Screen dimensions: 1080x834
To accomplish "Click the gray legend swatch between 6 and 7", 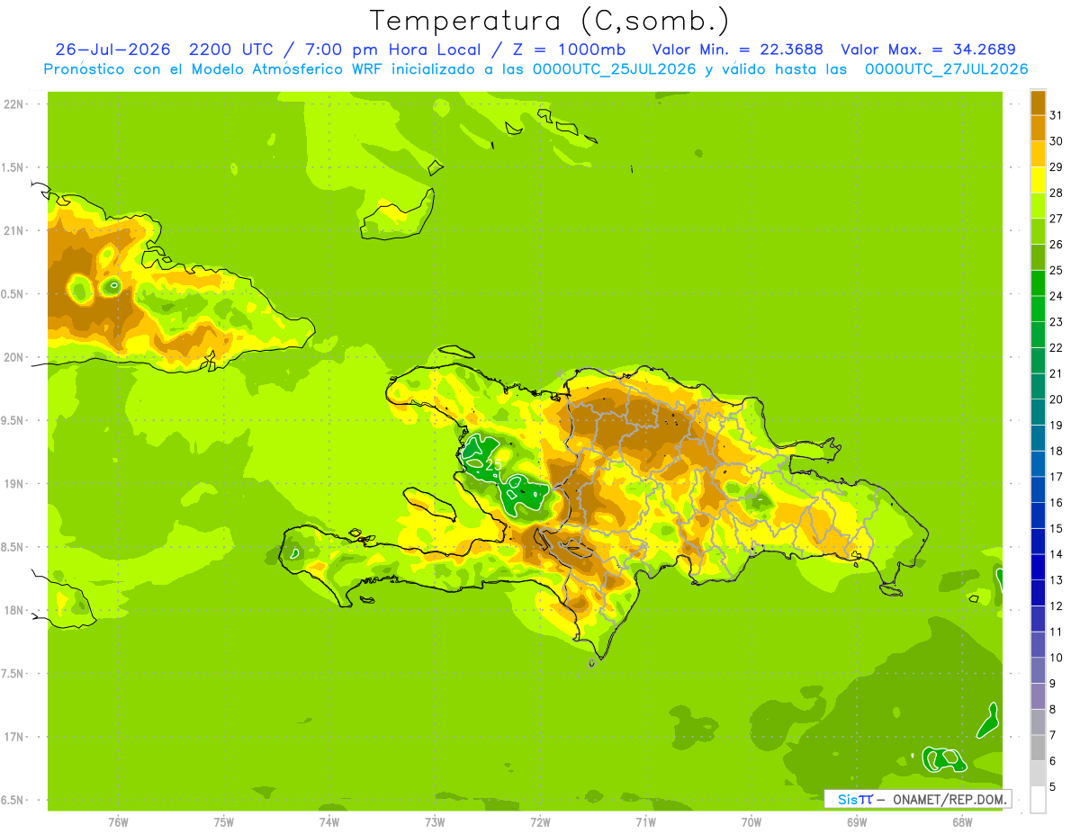I will [1038, 748].
